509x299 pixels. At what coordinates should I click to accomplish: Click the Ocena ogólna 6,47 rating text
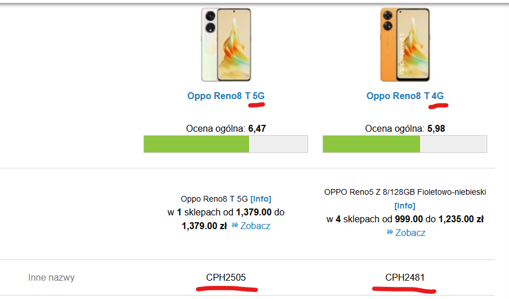pyautogui.click(x=226, y=129)
